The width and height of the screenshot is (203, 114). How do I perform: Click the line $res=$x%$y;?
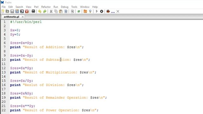pyautogui.click(x=22, y=93)
